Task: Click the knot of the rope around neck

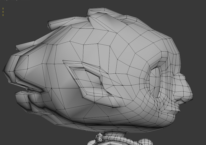Action: coord(99,137)
